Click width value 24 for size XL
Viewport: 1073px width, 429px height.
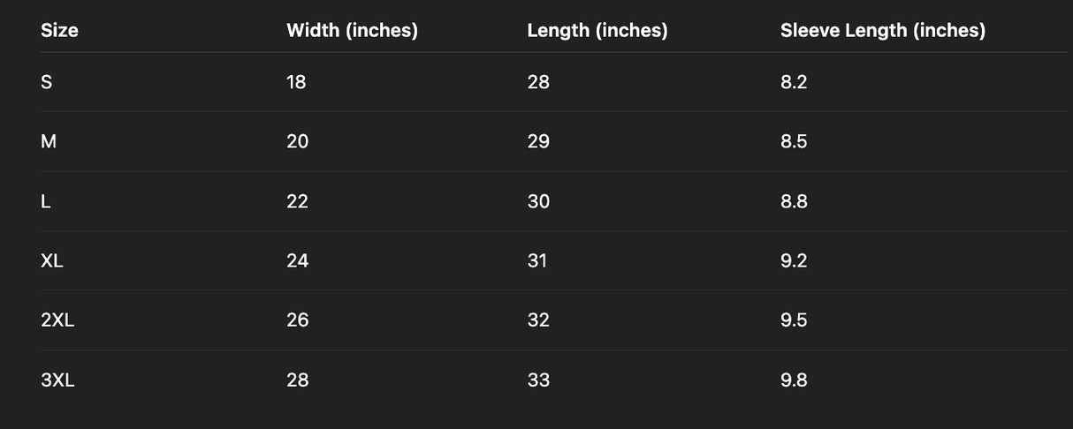tap(298, 260)
